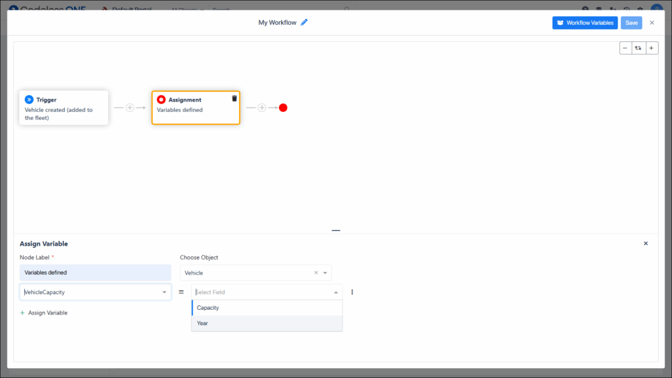Viewport: 672px width, 378px height.
Task: Zoom in the workflow canvas
Action: pyautogui.click(x=652, y=48)
